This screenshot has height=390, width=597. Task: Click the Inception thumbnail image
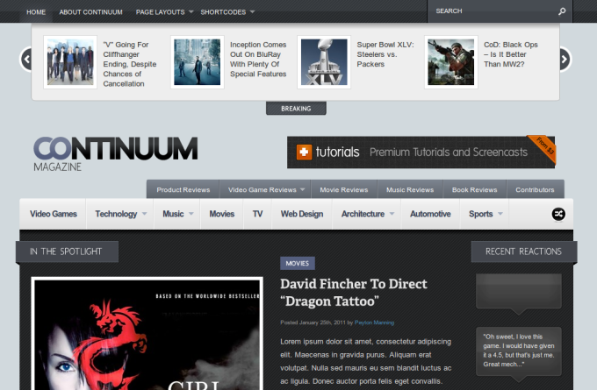(198, 62)
